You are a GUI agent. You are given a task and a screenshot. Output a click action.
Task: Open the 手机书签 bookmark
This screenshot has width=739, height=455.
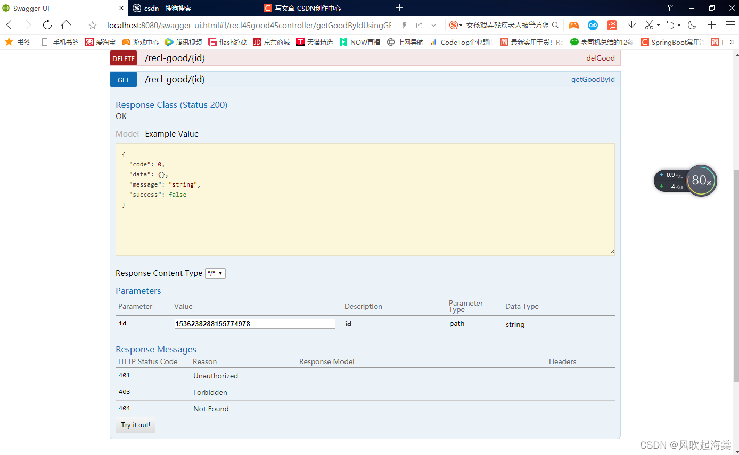point(60,42)
